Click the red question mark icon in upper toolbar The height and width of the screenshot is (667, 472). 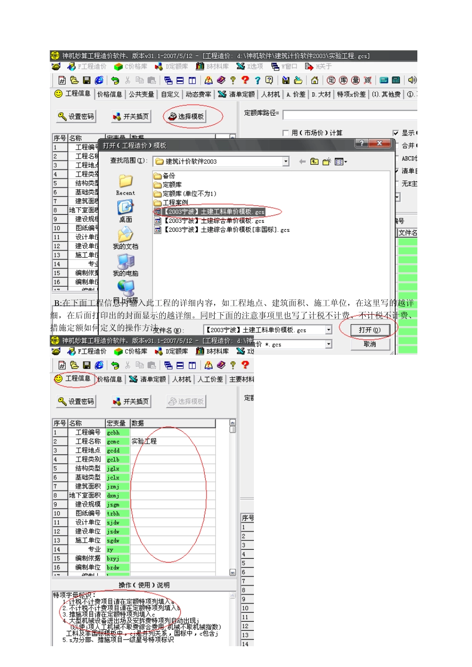pyautogui.click(x=245, y=80)
